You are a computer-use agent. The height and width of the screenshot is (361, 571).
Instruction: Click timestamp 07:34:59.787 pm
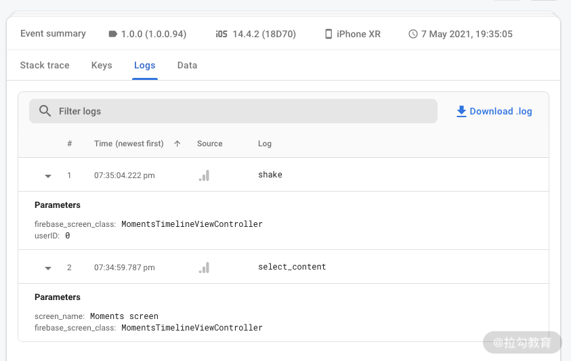[x=124, y=268]
